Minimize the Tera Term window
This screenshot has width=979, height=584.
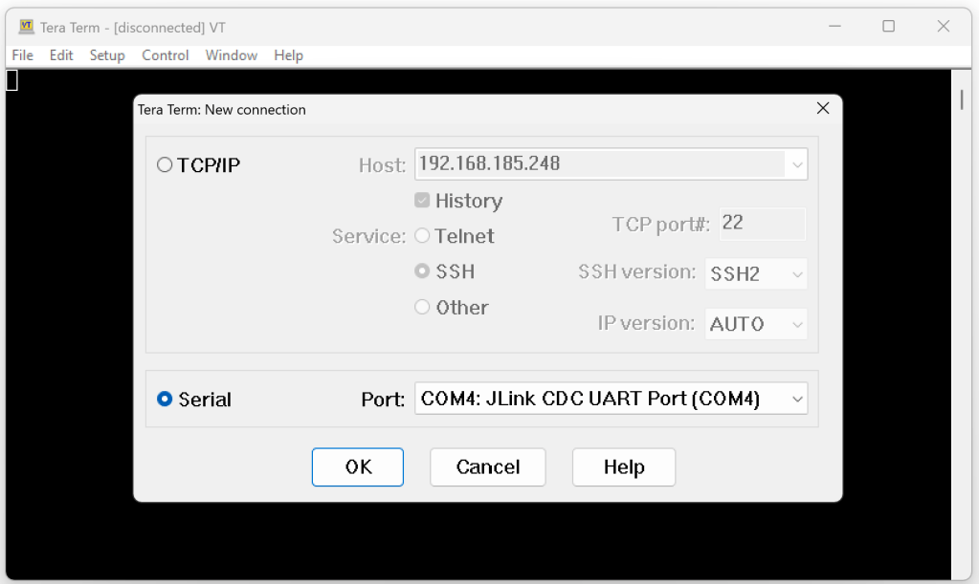pyautogui.click(x=834, y=27)
